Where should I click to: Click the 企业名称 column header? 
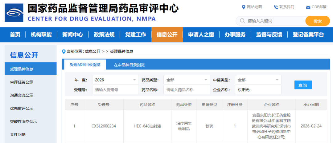(x=271, y=104)
